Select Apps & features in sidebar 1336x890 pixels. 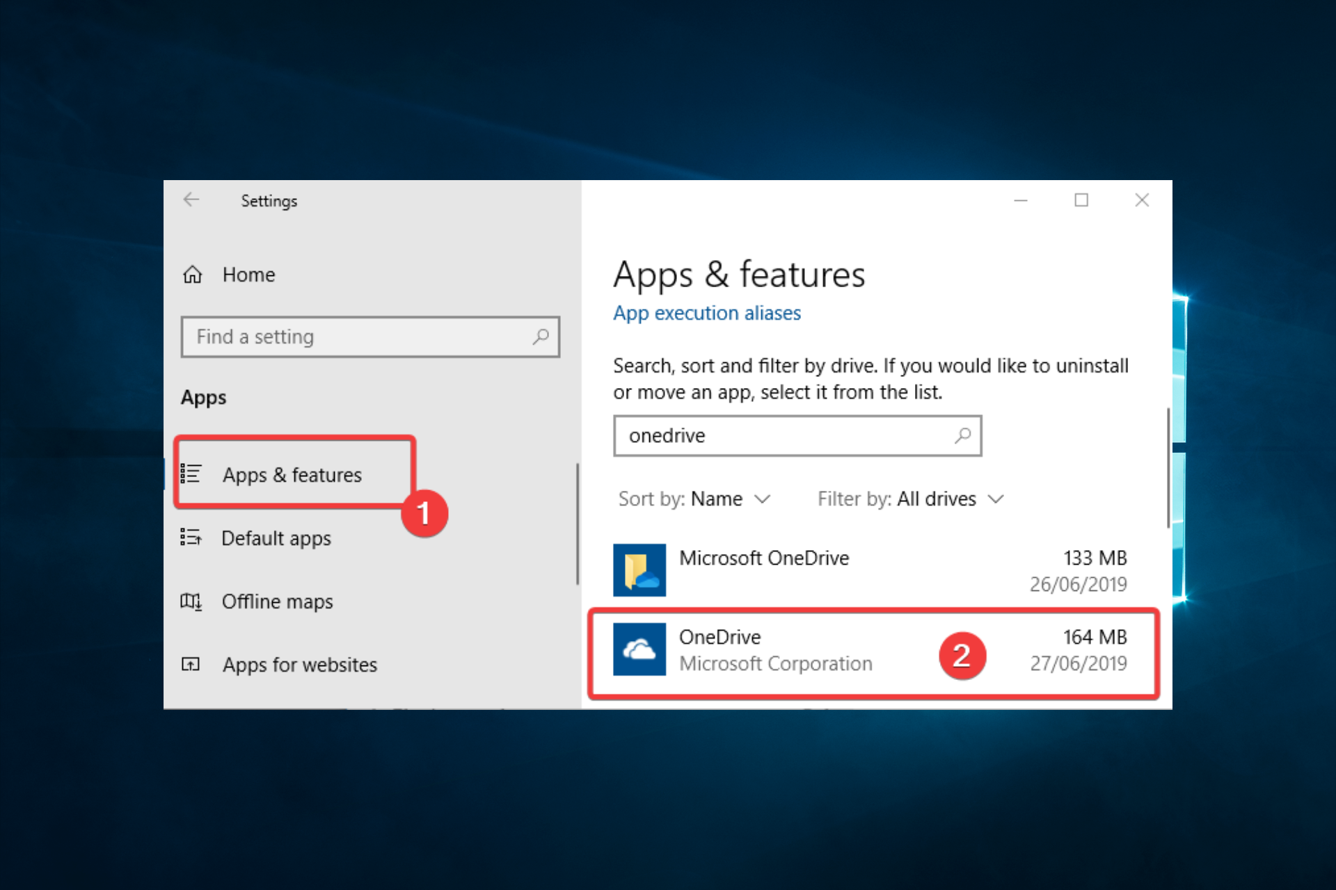292,474
